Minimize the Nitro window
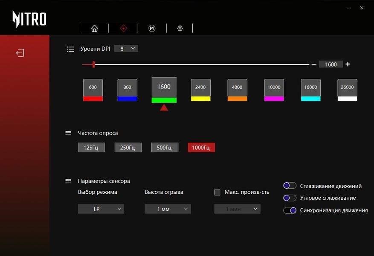Image resolution: width=374 pixels, height=256 pixels. (349, 8)
